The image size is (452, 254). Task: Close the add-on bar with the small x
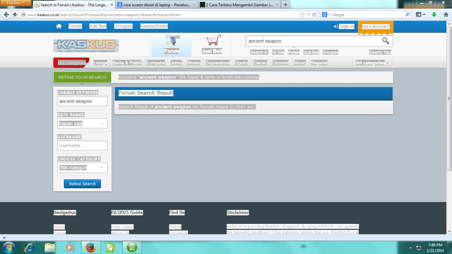click(4, 238)
